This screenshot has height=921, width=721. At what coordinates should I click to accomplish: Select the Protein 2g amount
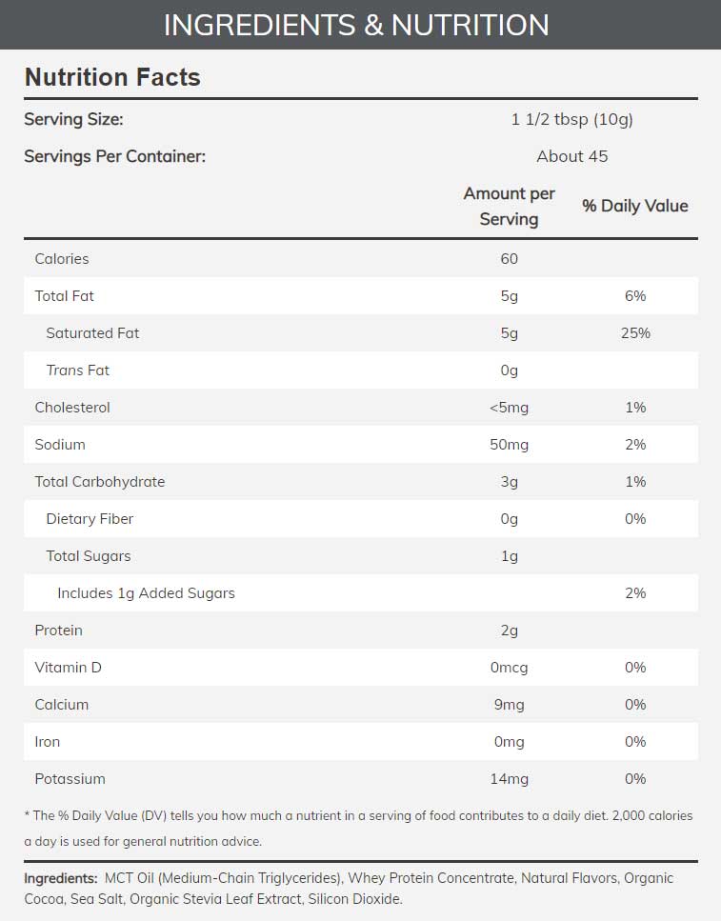coord(509,631)
